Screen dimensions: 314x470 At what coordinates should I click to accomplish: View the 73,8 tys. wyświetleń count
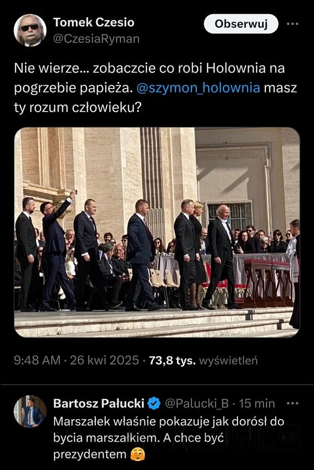click(x=203, y=360)
